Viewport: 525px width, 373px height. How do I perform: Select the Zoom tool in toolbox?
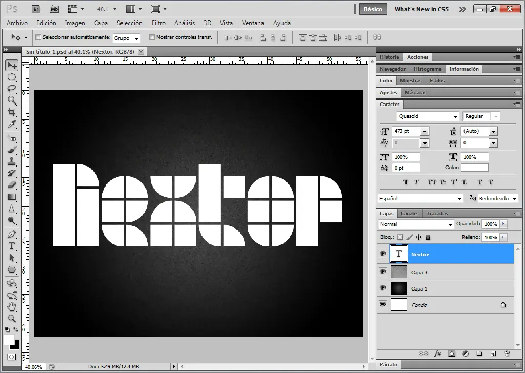coord(12,318)
